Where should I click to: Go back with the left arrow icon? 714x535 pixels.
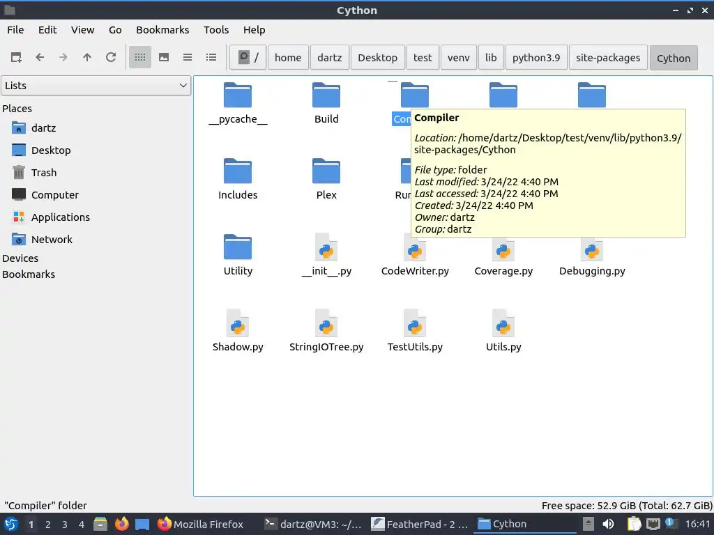[40, 57]
